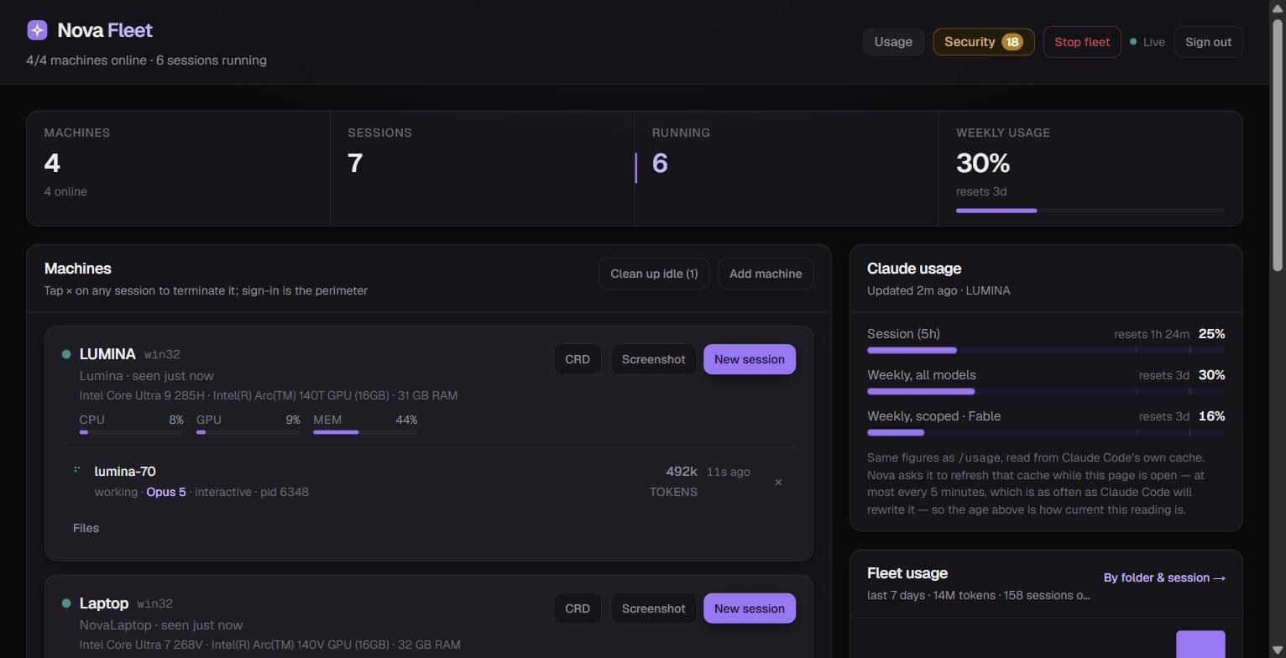Click the 'resets 1h 24m' text
1286x658 pixels.
(x=1152, y=334)
